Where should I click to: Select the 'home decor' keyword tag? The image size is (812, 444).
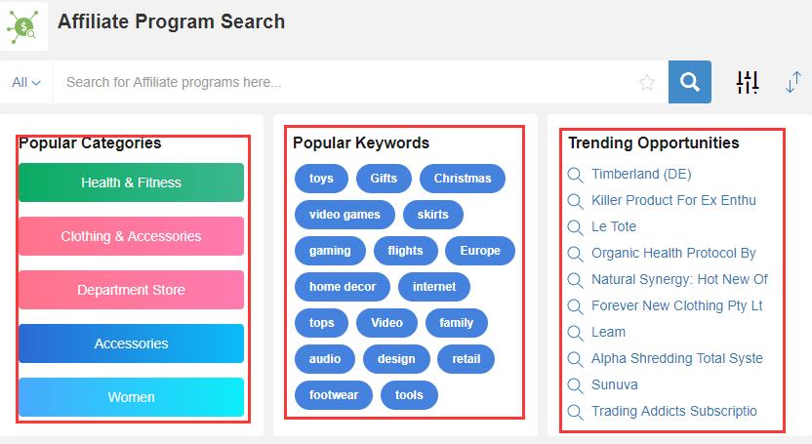[x=342, y=287]
